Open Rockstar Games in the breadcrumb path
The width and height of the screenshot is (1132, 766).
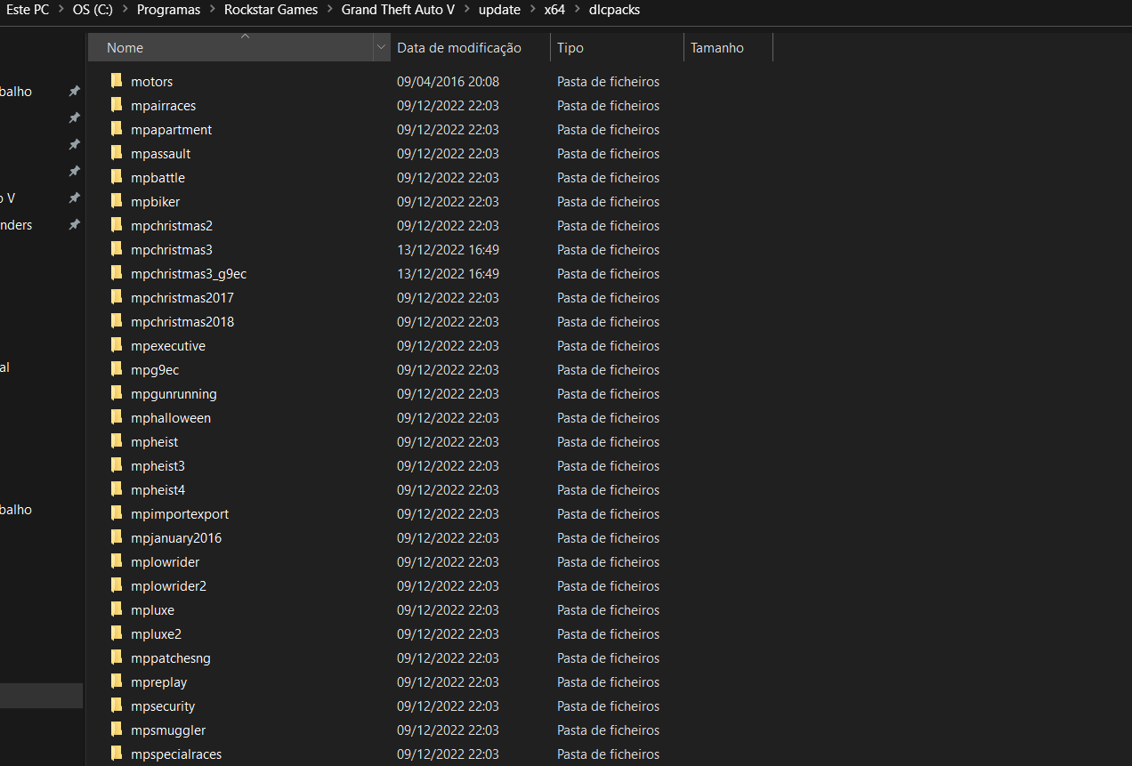point(271,10)
